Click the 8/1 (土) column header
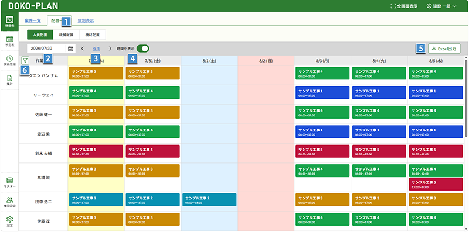The image size is (469, 232). [209, 61]
